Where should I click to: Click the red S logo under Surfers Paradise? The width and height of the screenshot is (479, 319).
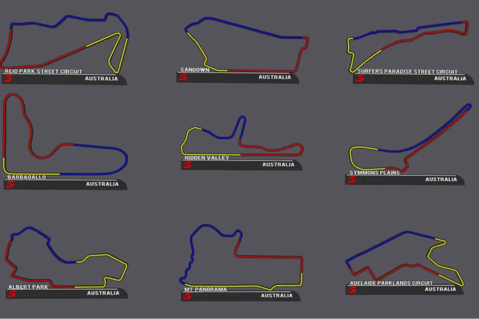tap(360, 78)
